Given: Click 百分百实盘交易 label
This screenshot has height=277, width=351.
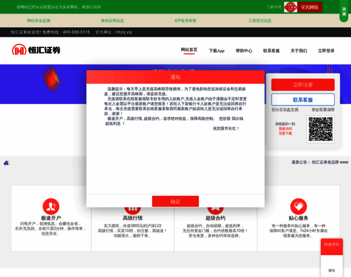Looking at the screenshot, I should click(285, 109).
